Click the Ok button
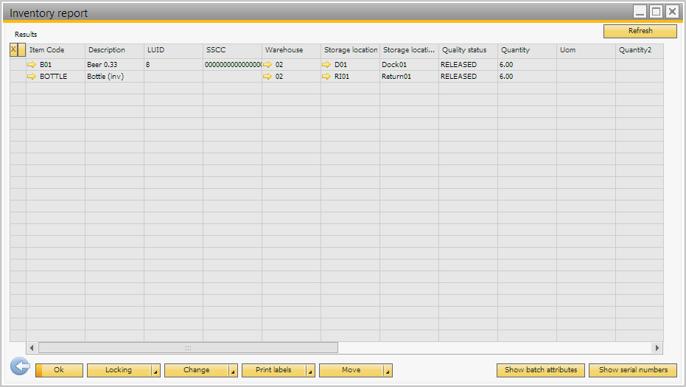The width and height of the screenshot is (686, 387). 59,370
